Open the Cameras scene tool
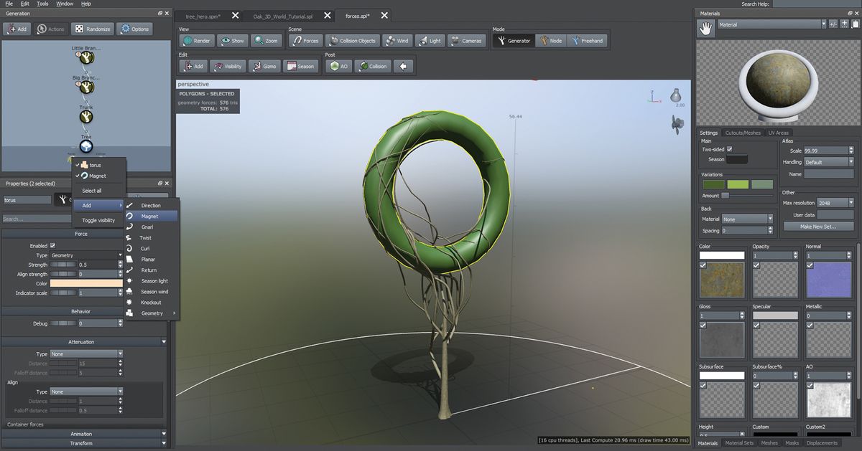The width and height of the screenshot is (862, 451). pyautogui.click(x=465, y=40)
